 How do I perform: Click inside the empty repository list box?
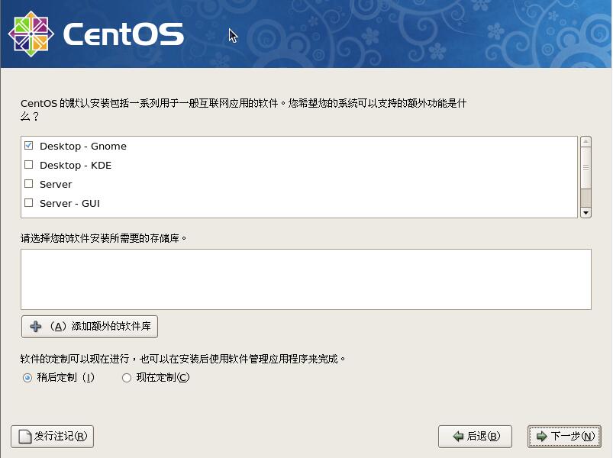click(x=305, y=279)
